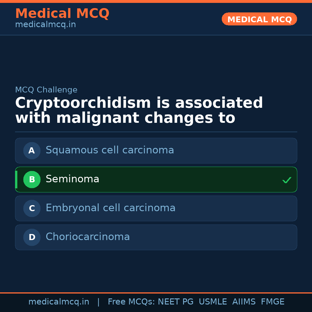Image resolution: width=312 pixels, height=312 pixels.
Task: Click the letter D circle badge
Action: coord(32,237)
